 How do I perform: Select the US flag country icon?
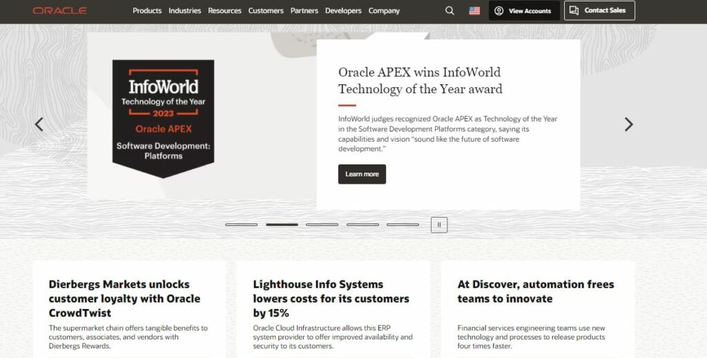(x=474, y=10)
